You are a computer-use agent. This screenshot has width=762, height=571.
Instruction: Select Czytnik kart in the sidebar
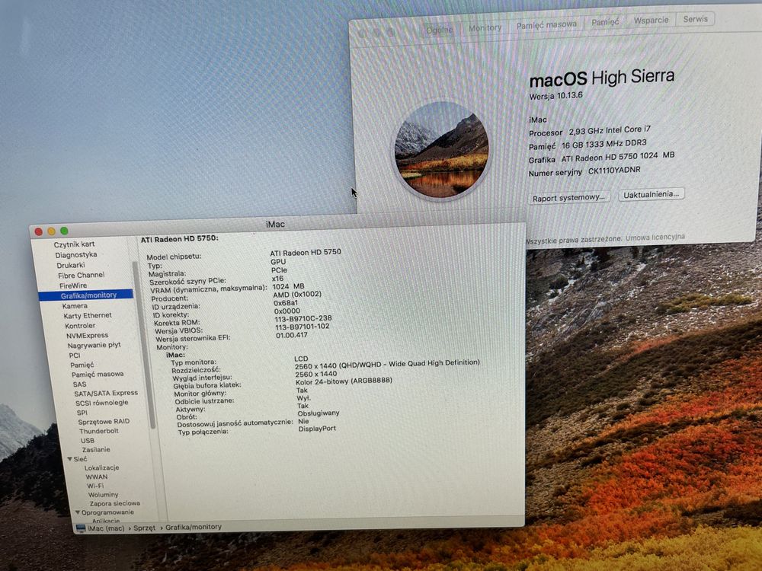tap(74, 244)
